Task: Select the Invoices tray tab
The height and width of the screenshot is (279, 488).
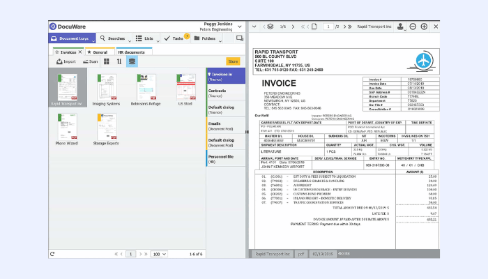Action: click(x=68, y=52)
